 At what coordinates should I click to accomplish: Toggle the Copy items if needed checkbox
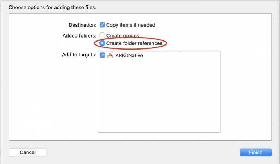(102, 25)
